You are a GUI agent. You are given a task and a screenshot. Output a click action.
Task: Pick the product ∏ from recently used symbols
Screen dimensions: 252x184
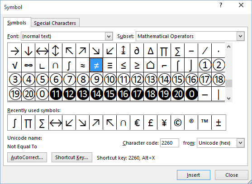pyautogui.click(x=29, y=123)
